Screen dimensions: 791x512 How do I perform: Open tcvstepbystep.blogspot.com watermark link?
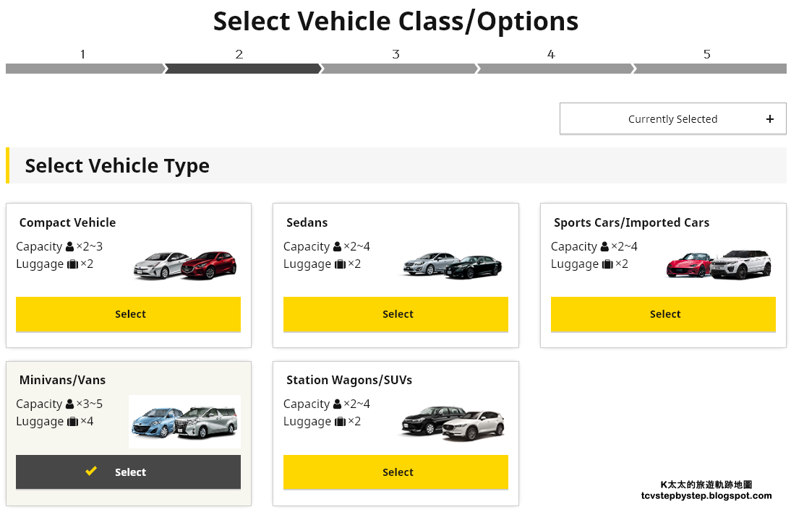(706, 496)
